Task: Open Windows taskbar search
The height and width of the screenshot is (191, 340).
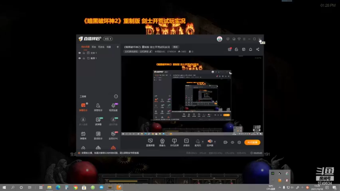Action: click(x=13, y=188)
